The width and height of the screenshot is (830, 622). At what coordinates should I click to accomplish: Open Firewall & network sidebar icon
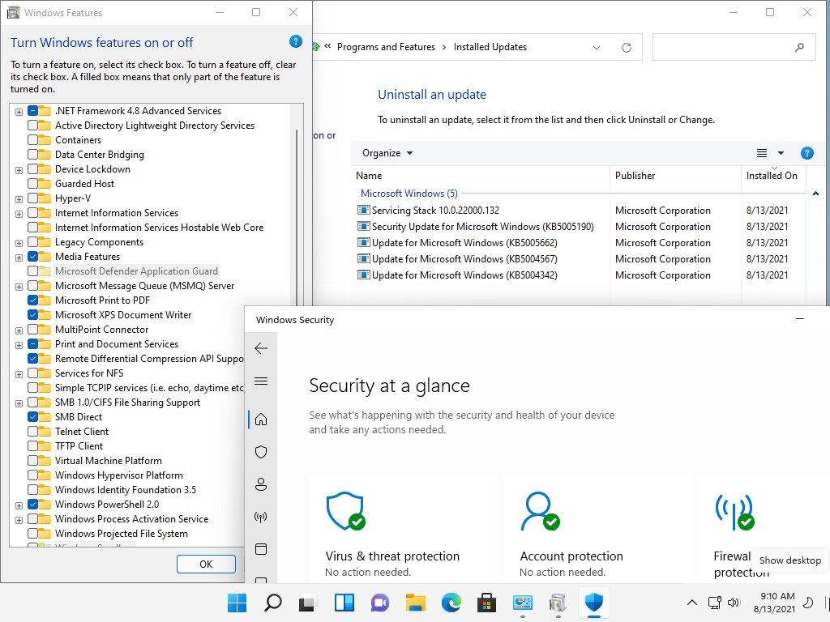(x=261, y=517)
